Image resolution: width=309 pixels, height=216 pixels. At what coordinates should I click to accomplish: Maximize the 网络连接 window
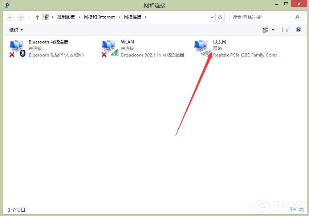[286, 4]
